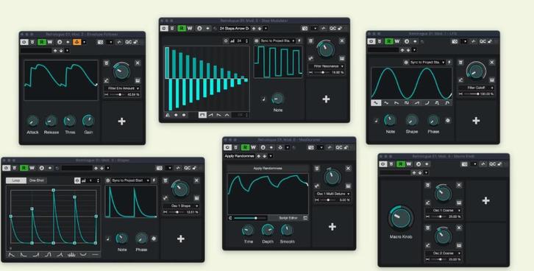Select sine waveform icon in LFO window

coord(376,102)
